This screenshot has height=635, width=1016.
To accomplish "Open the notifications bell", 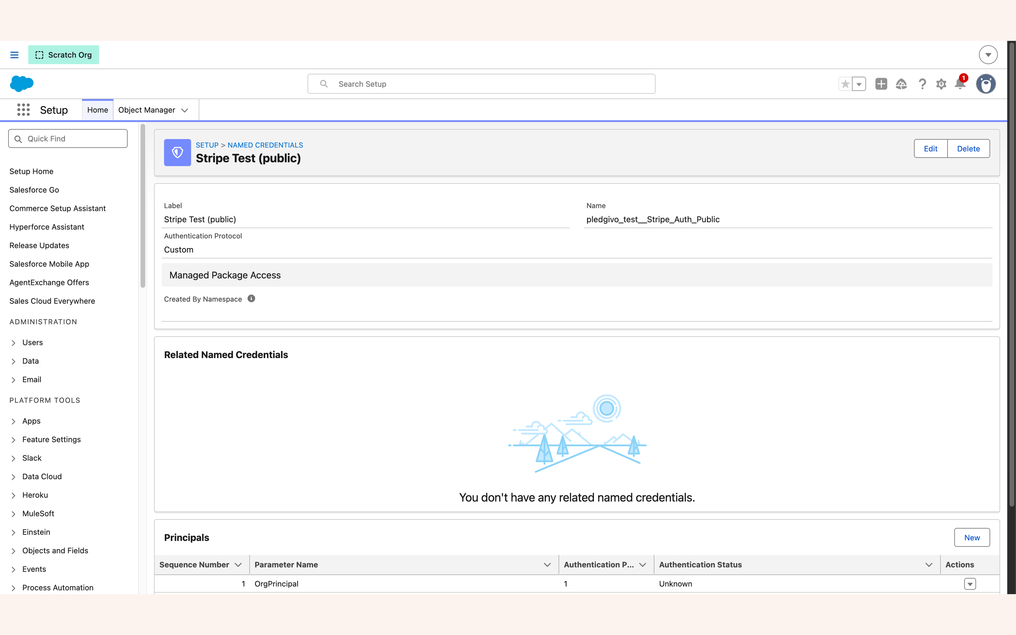I will click(x=960, y=83).
